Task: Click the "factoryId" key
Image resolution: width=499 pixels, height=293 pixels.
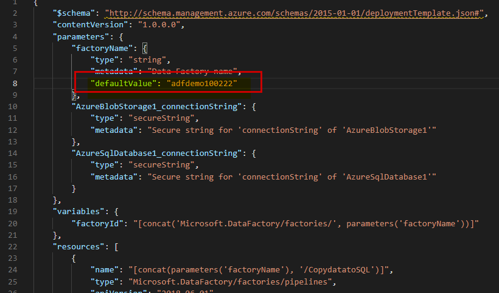Action: coord(98,224)
